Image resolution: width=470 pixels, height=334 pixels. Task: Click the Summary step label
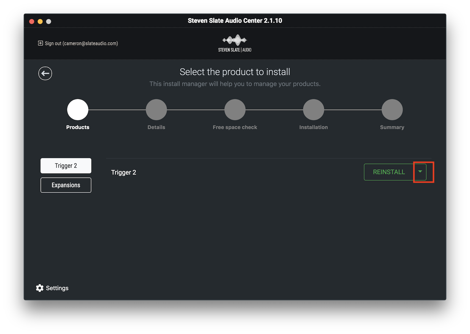pos(392,127)
